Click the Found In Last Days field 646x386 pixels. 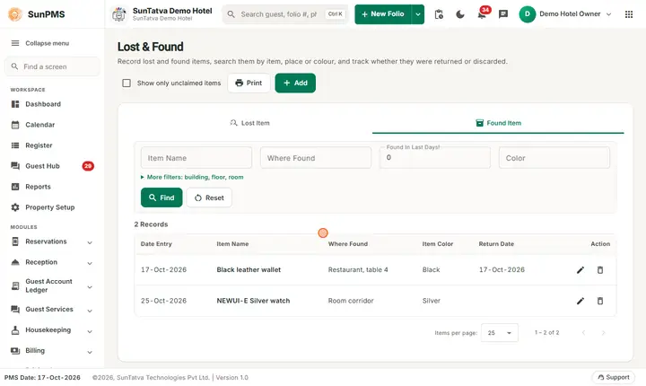(435, 158)
